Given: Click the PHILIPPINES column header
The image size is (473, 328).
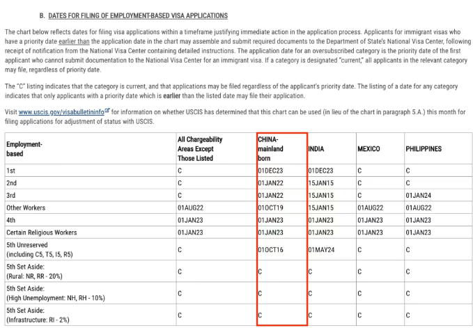Looking at the screenshot, I should (x=424, y=149).
